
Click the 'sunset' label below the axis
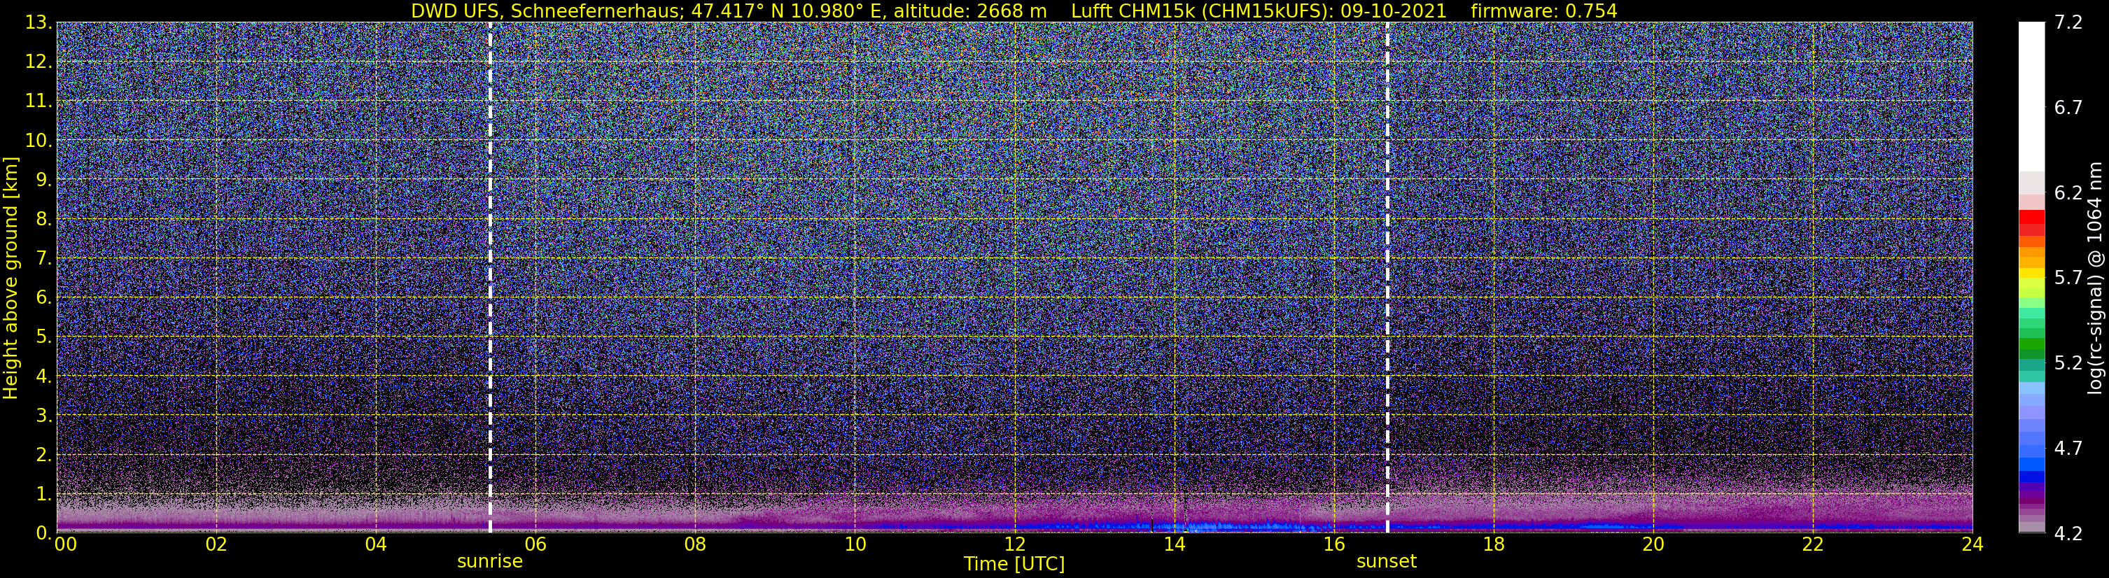(1386, 562)
